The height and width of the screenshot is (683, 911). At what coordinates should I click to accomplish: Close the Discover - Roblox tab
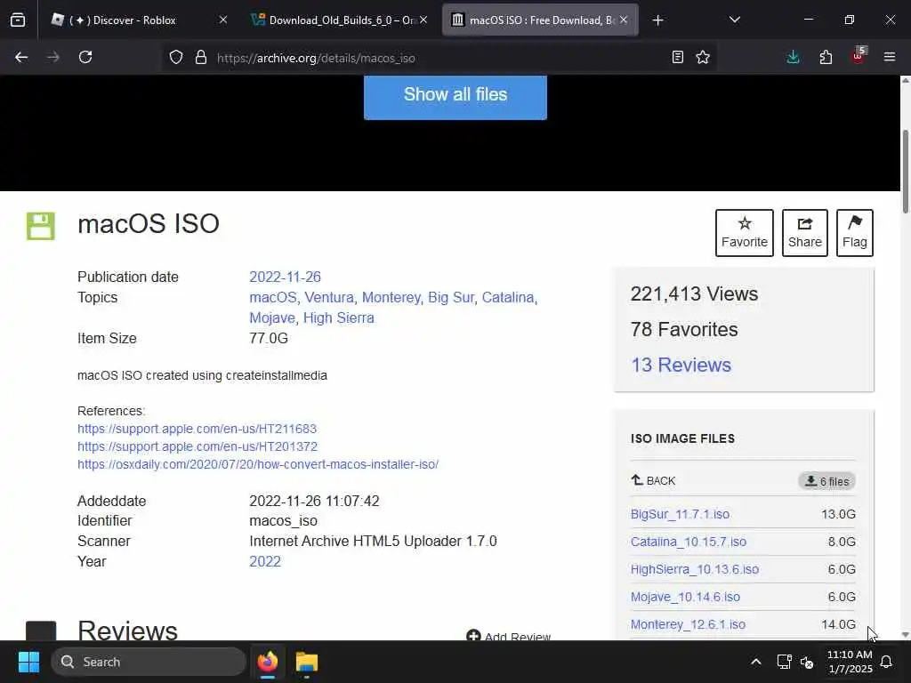[223, 20]
